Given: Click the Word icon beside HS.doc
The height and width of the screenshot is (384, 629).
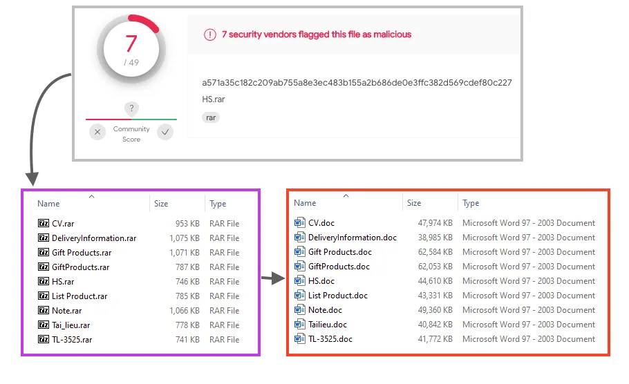Looking at the screenshot, I should [300, 280].
